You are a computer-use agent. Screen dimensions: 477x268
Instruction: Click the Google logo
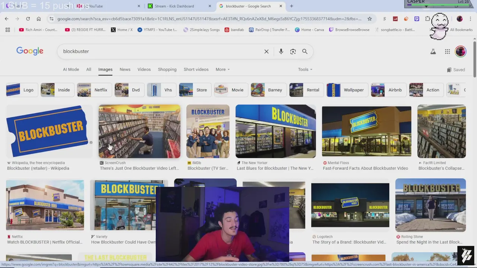point(30,51)
